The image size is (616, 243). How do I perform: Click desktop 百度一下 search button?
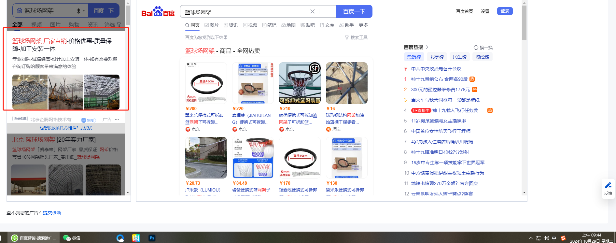pyautogui.click(x=354, y=11)
